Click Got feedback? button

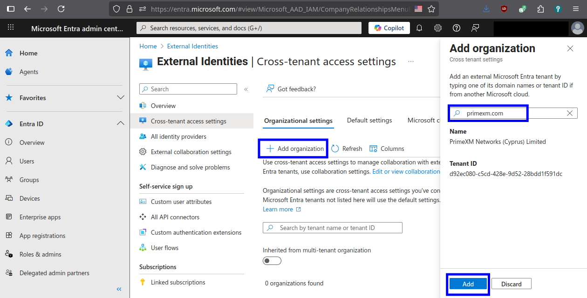(291, 89)
